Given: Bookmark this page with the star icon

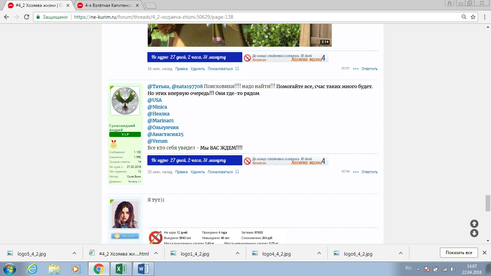Looking at the screenshot, I should coord(473,17).
